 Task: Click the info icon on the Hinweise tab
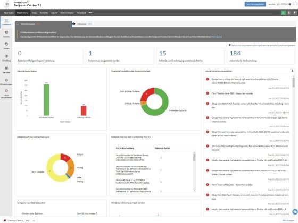click(74, 24)
